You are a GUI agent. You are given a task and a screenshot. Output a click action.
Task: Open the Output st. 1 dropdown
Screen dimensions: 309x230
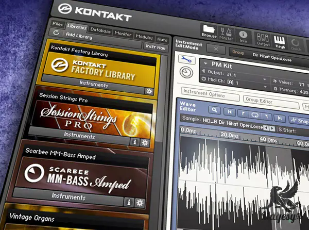265,79
